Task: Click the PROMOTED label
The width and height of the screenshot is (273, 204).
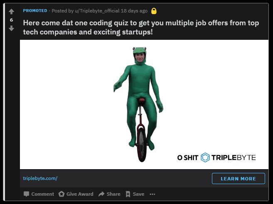Action: tap(35, 11)
